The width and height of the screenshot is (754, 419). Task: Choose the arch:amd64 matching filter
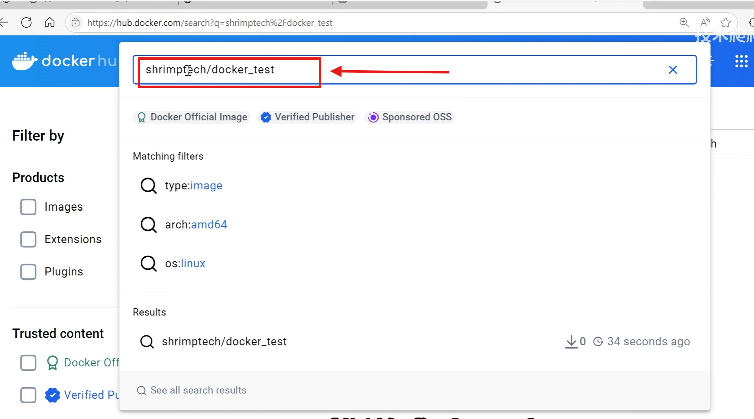coord(414,224)
